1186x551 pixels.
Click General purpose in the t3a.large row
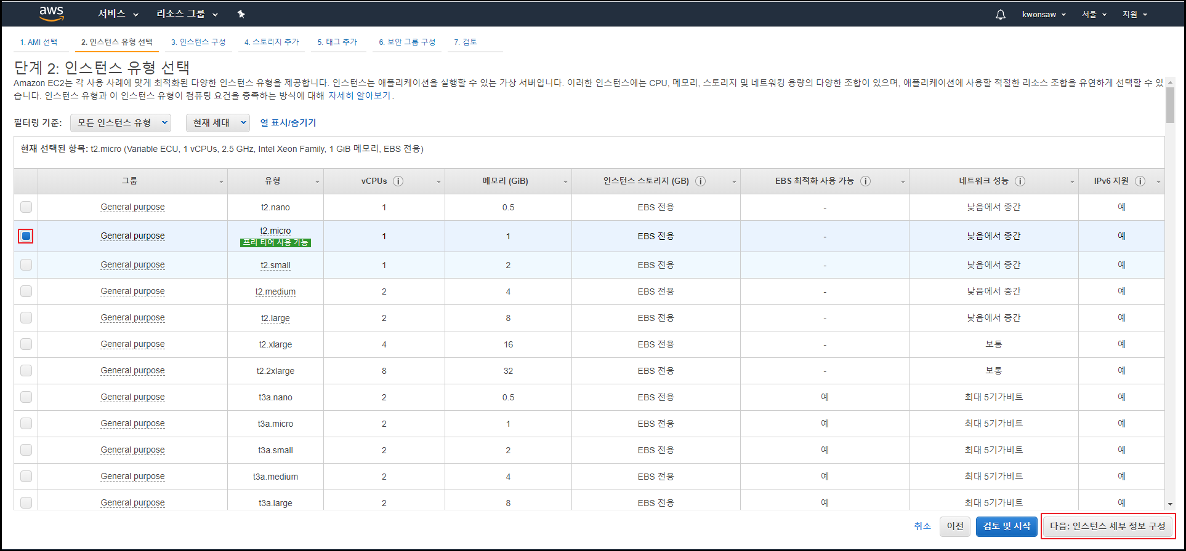click(132, 502)
